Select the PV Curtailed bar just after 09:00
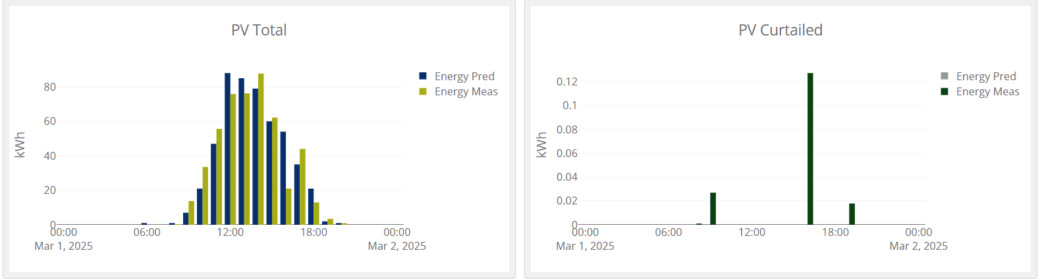Image resolution: width=1040 pixels, height=280 pixels. (x=713, y=208)
